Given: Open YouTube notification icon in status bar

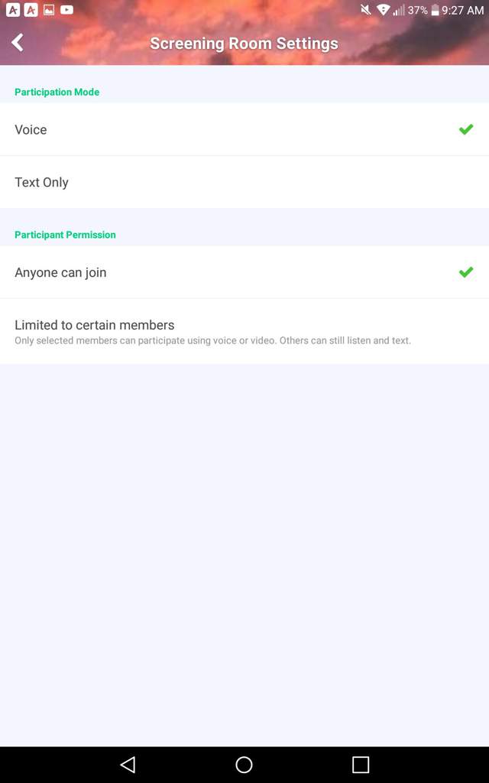Looking at the screenshot, I should pyautogui.click(x=67, y=9).
